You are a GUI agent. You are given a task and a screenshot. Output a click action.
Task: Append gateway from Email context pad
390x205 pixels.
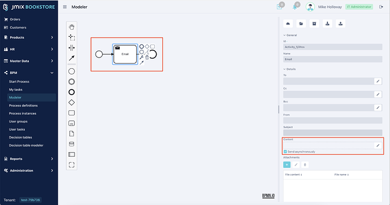click(147, 46)
